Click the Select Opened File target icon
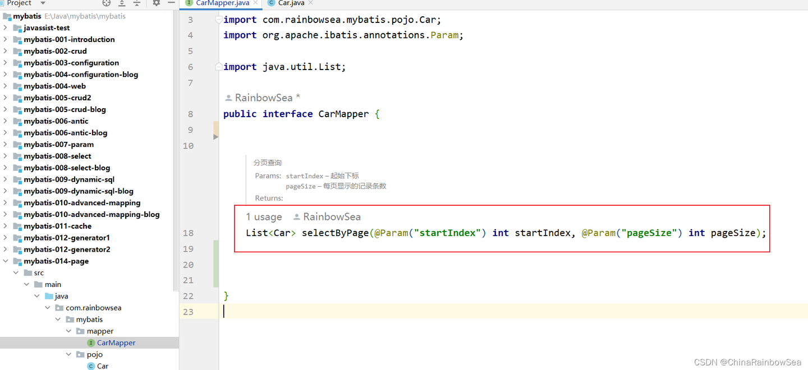This screenshot has width=808, height=370. coord(105,3)
